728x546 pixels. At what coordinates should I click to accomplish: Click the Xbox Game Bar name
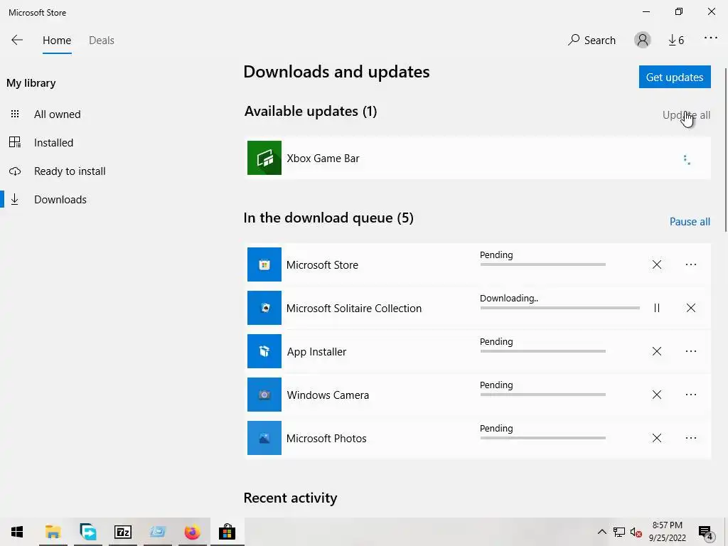point(323,159)
